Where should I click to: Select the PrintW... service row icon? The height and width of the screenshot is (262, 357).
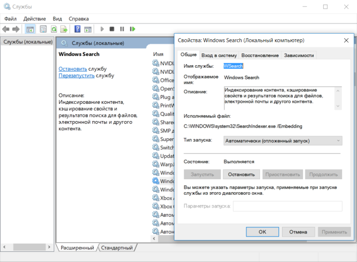156,105
